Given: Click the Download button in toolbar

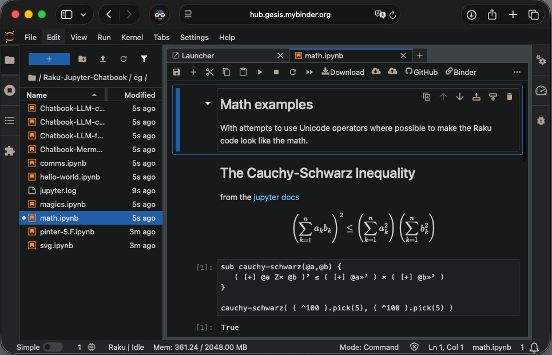Looking at the screenshot, I should (343, 72).
